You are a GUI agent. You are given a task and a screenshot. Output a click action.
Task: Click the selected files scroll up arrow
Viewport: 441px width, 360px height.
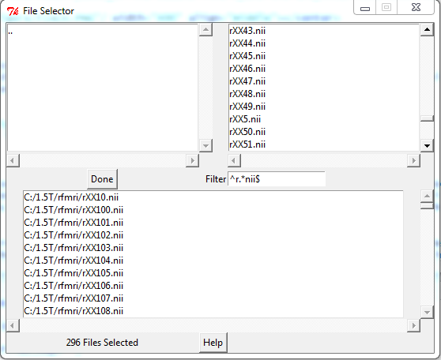(x=427, y=196)
